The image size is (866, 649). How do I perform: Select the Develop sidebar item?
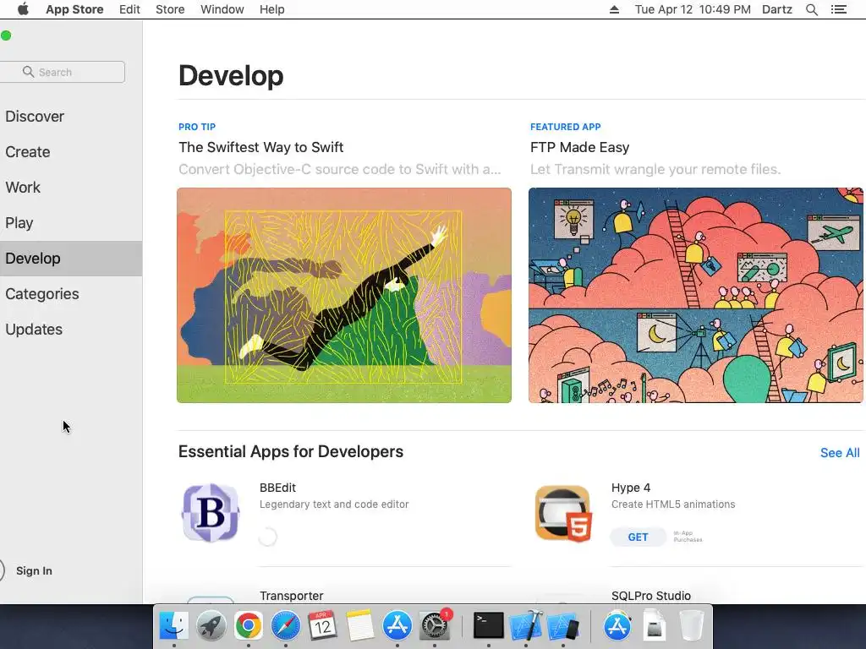(x=71, y=259)
